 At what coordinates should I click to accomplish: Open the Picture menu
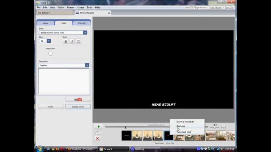pyautogui.click(x=71, y=8)
